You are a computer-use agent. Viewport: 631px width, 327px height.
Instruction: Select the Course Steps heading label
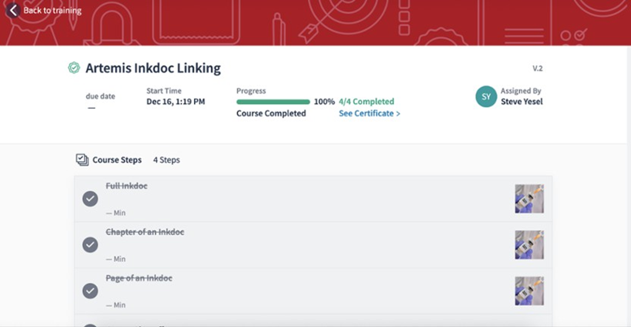point(117,160)
